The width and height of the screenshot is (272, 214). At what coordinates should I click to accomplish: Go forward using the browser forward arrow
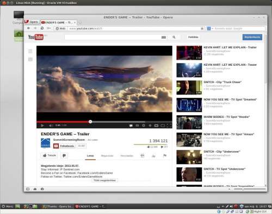point(35,28)
